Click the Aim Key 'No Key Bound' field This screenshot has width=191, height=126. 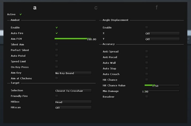[73, 73]
